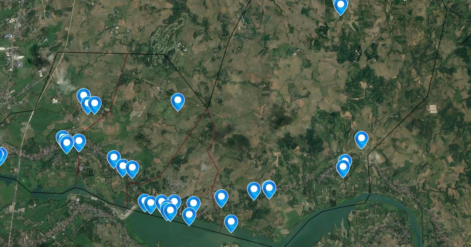Click the lake-edge pin just right of the dense cluster
Viewport: 471px width, 247px height.
click(x=189, y=216)
